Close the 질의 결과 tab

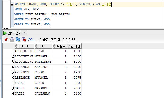click(25, 33)
